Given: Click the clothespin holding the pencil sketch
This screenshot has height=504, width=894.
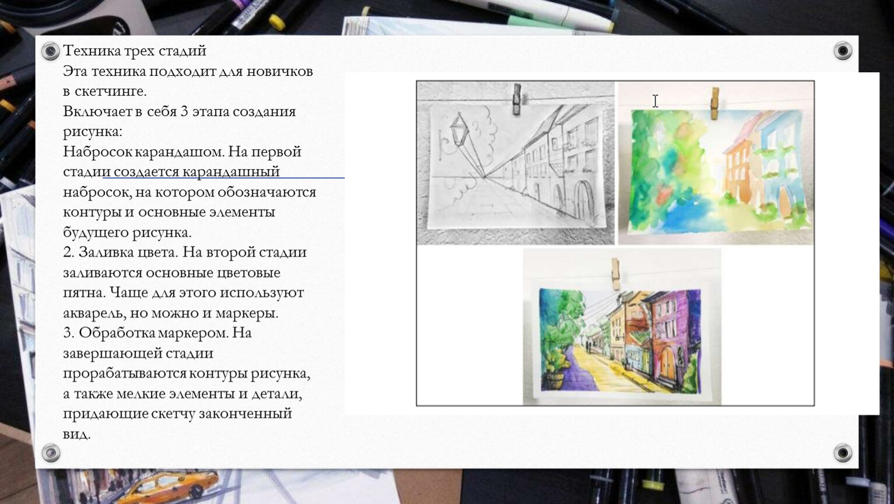Looking at the screenshot, I should click(x=516, y=99).
